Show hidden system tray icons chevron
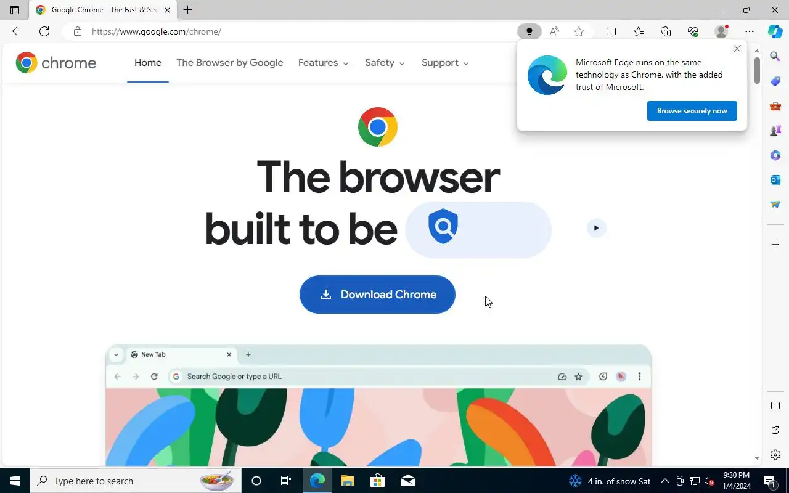Screen dimensions: 789x493 tap(665, 481)
